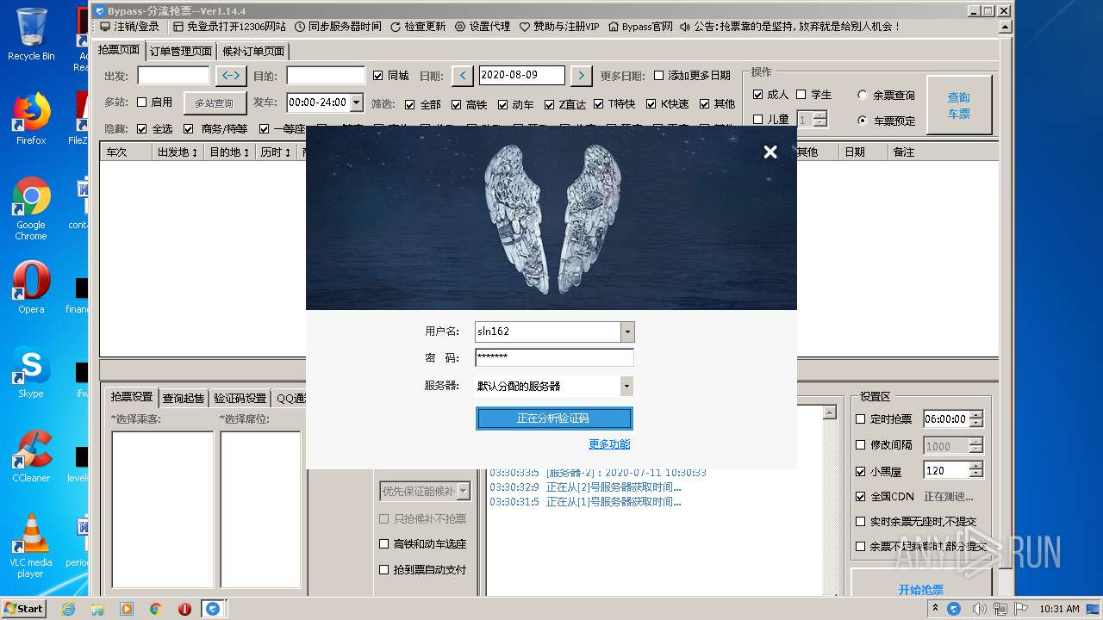Open the 发车 departure time range dropdown
Image resolution: width=1103 pixels, height=620 pixels.
(x=357, y=102)
